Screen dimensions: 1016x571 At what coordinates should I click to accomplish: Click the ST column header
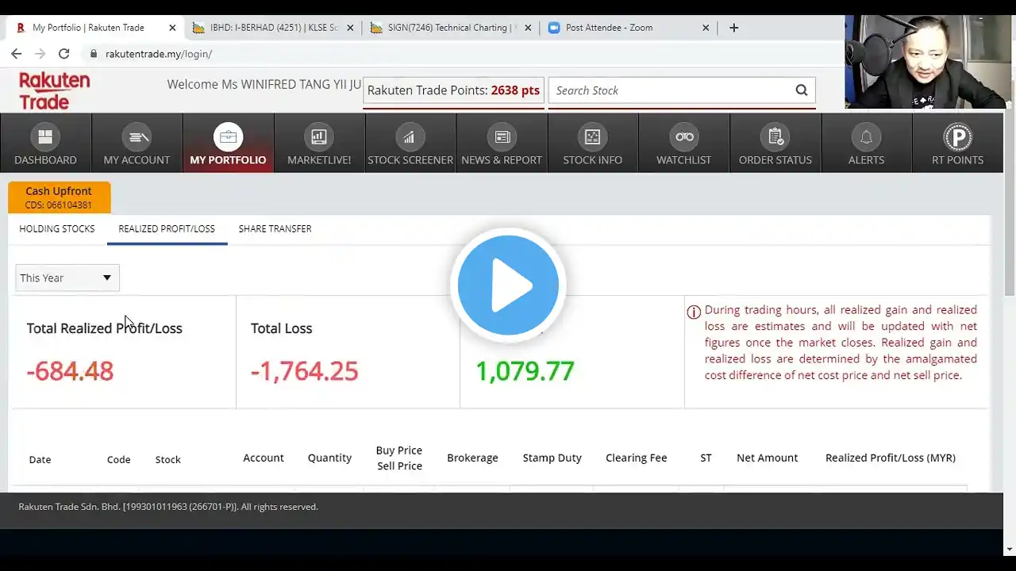706,458
